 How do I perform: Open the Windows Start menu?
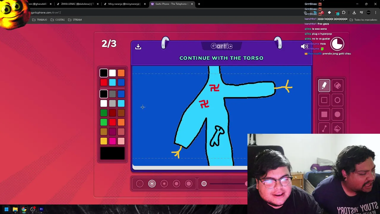pyautogui.click(x=6, y=209)
